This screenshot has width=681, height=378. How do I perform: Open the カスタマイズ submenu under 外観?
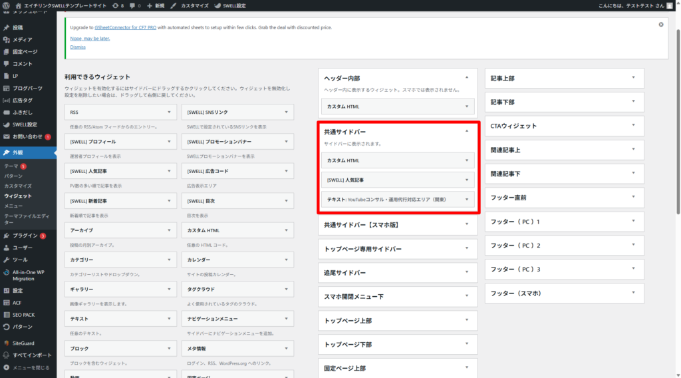pos(18,186)
